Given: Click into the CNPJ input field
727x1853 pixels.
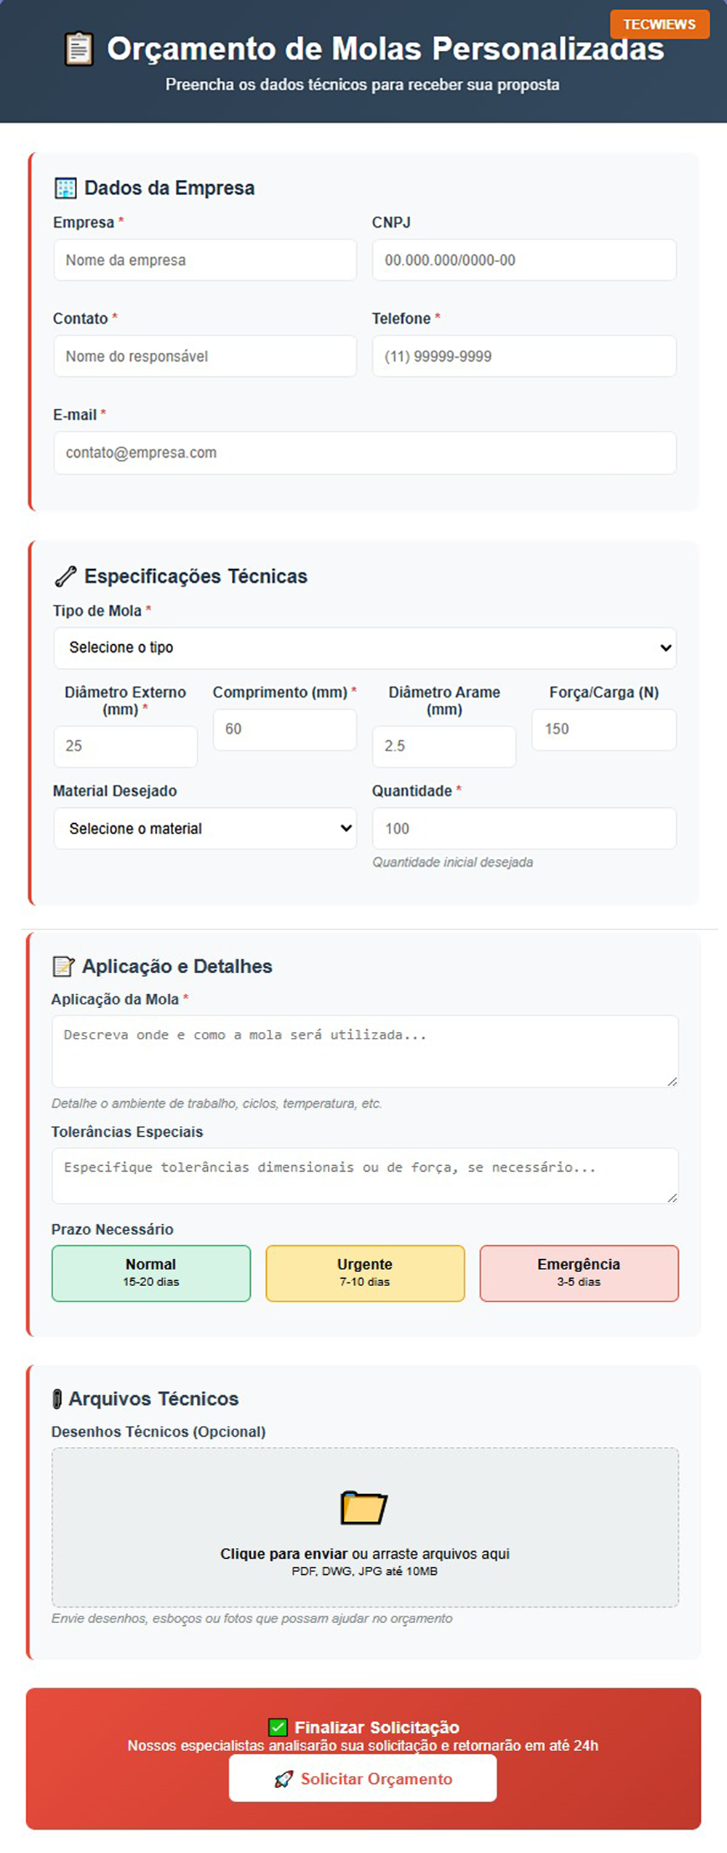Looking at the screenshot, I should click(x=524, y=260).
